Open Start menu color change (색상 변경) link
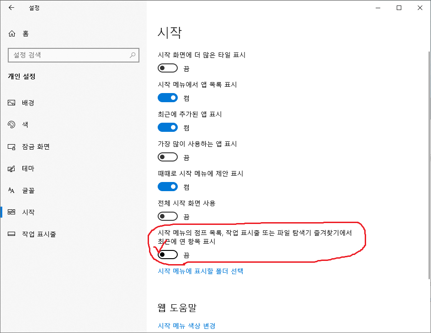Image resolution: width=431 pixels, height=333 pixels. pos(186,326)
